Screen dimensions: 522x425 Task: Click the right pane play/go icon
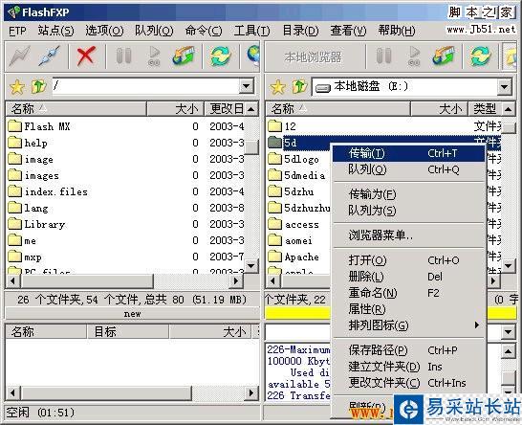(414, 56)
